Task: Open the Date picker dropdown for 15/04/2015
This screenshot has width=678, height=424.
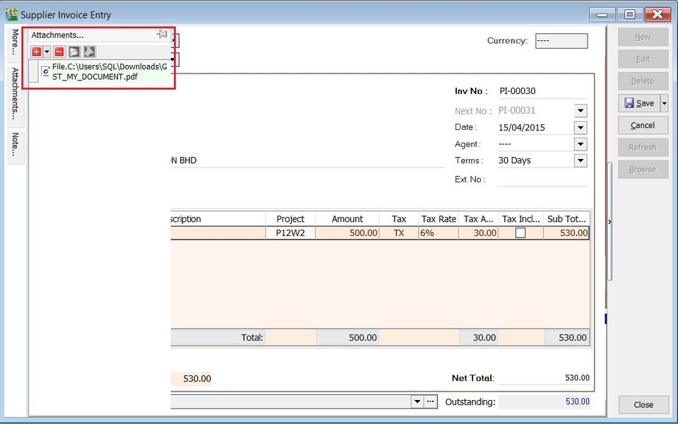Action: click(580, 127)
